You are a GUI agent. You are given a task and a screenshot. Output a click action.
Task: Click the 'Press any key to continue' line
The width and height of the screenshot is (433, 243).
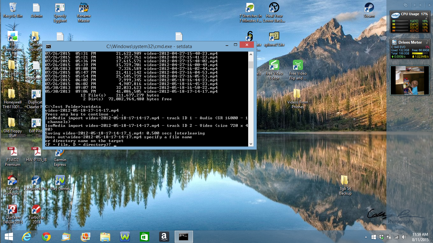tap(84, 114)
